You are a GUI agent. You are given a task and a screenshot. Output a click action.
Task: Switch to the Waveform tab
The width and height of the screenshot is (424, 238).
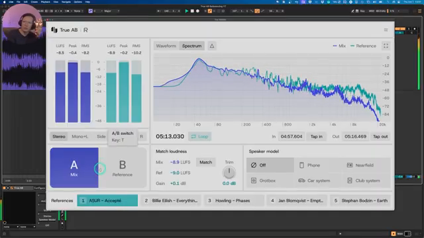coord(166,46)
